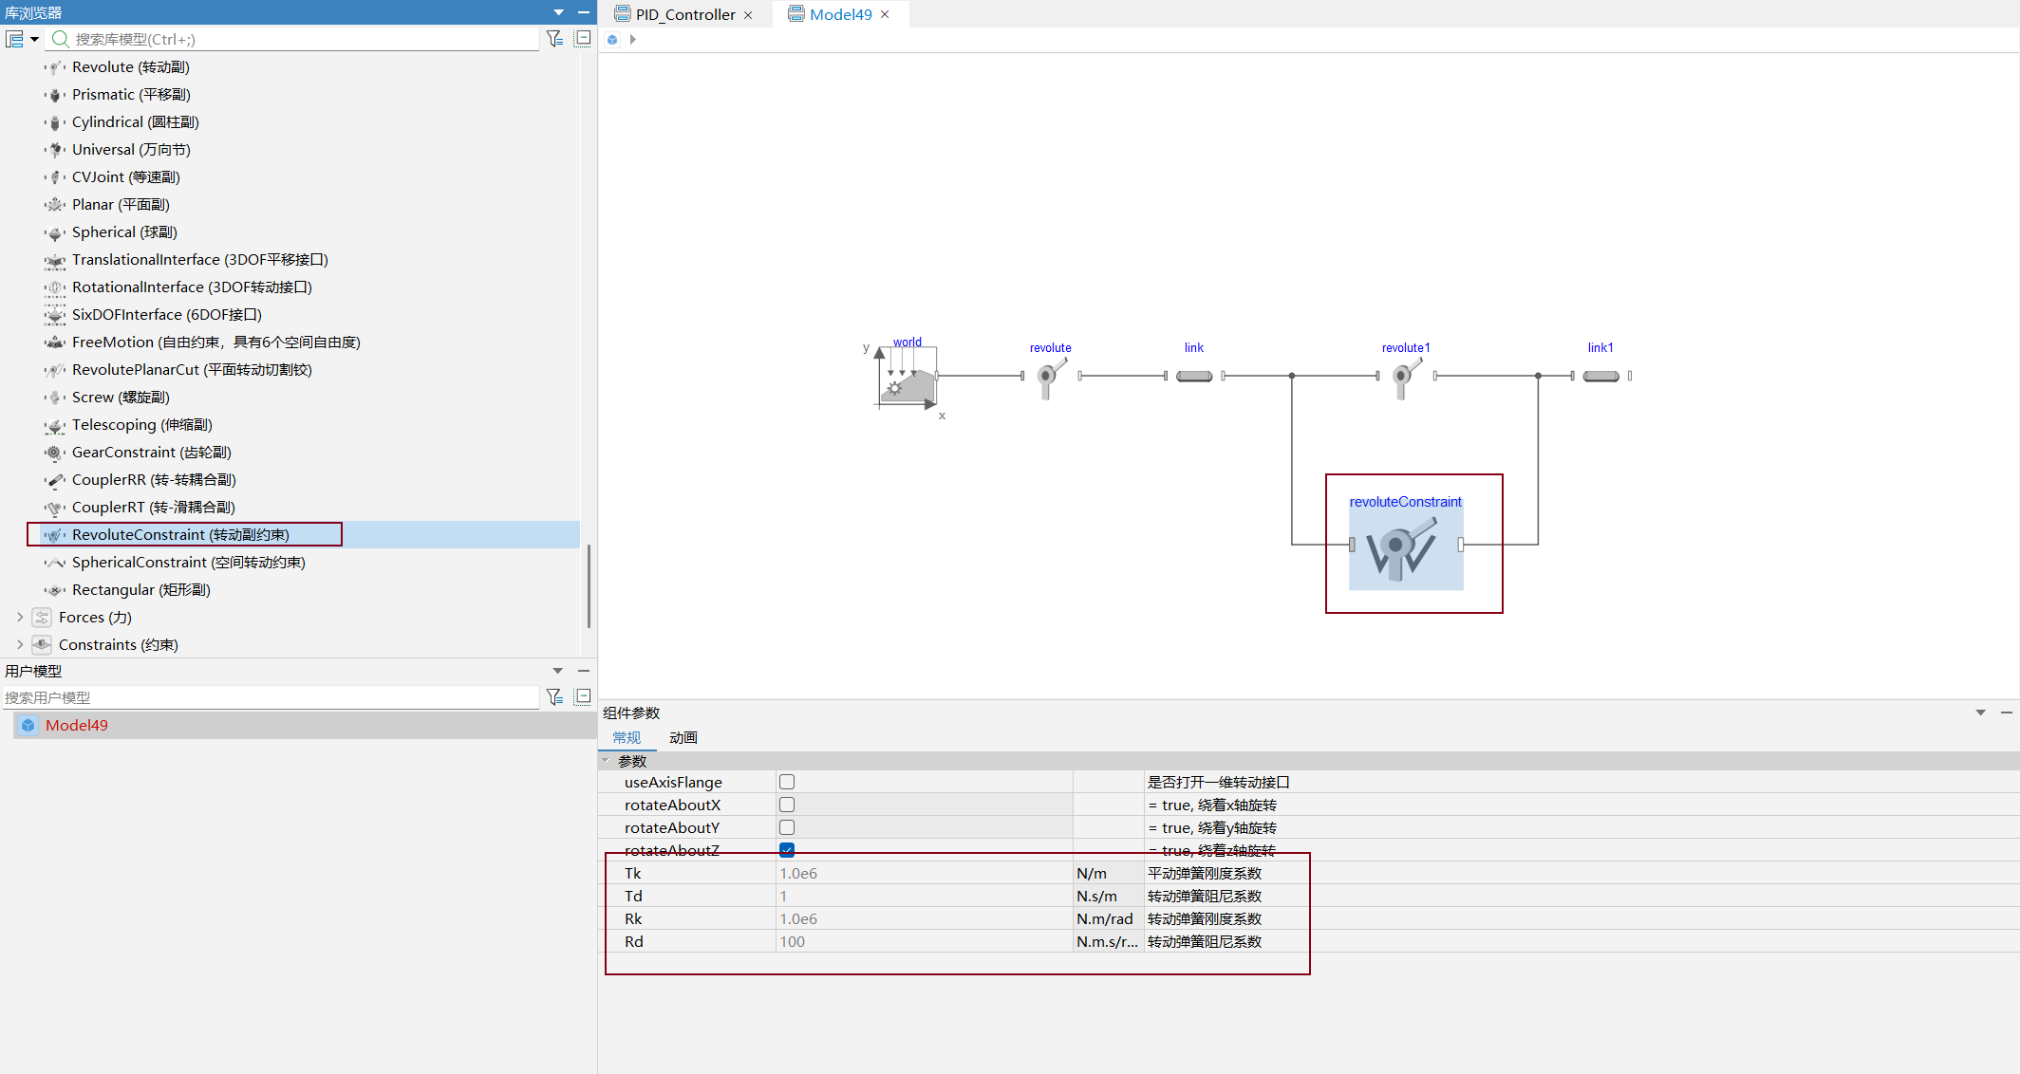Screen dimensions: 2021x1074
Task: Select the Spherical joint icon
Action: pyautogui.click(x=55, y=232)
